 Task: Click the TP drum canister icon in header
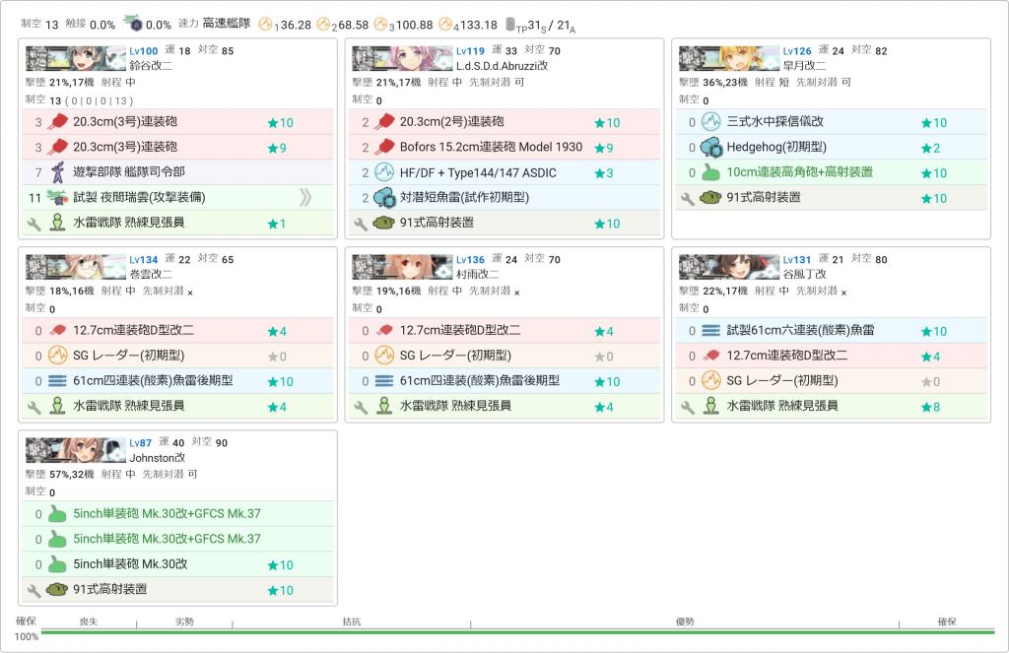[510, 25]
